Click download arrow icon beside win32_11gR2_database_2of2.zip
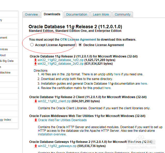Image resolution: width=165 pixels, height=153 pixels. pos(35,64)
